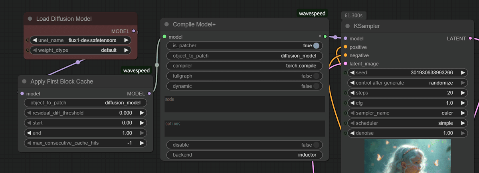
Task: Open the sampler_name euler dropdown
Action: [x=405, y=113]
